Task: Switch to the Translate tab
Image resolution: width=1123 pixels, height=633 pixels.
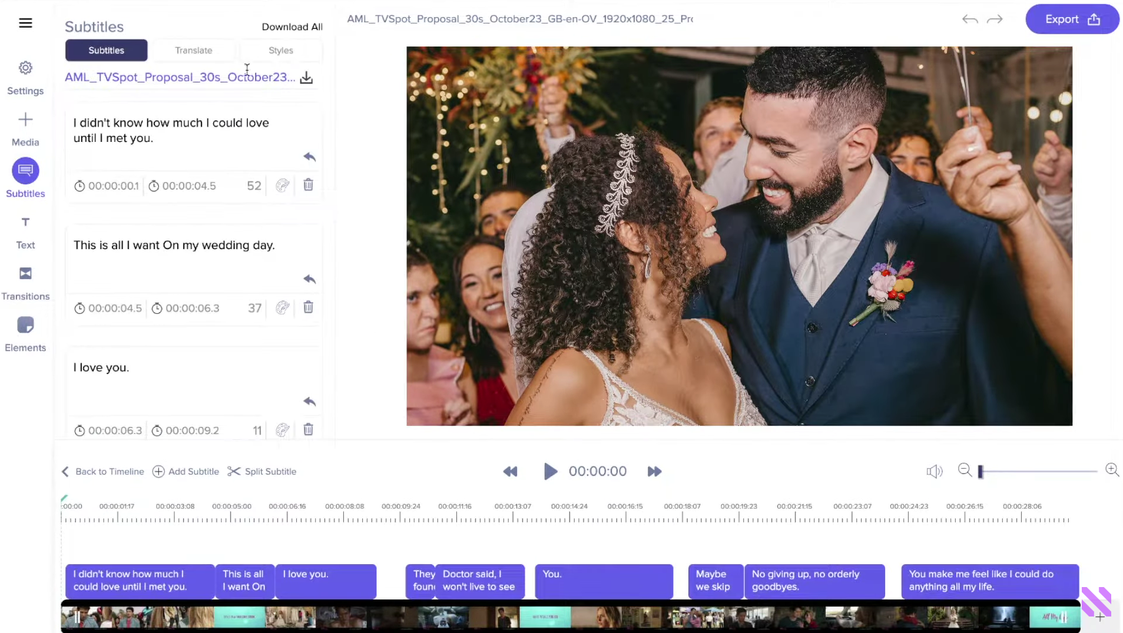Action: click(x=193, y=51)
